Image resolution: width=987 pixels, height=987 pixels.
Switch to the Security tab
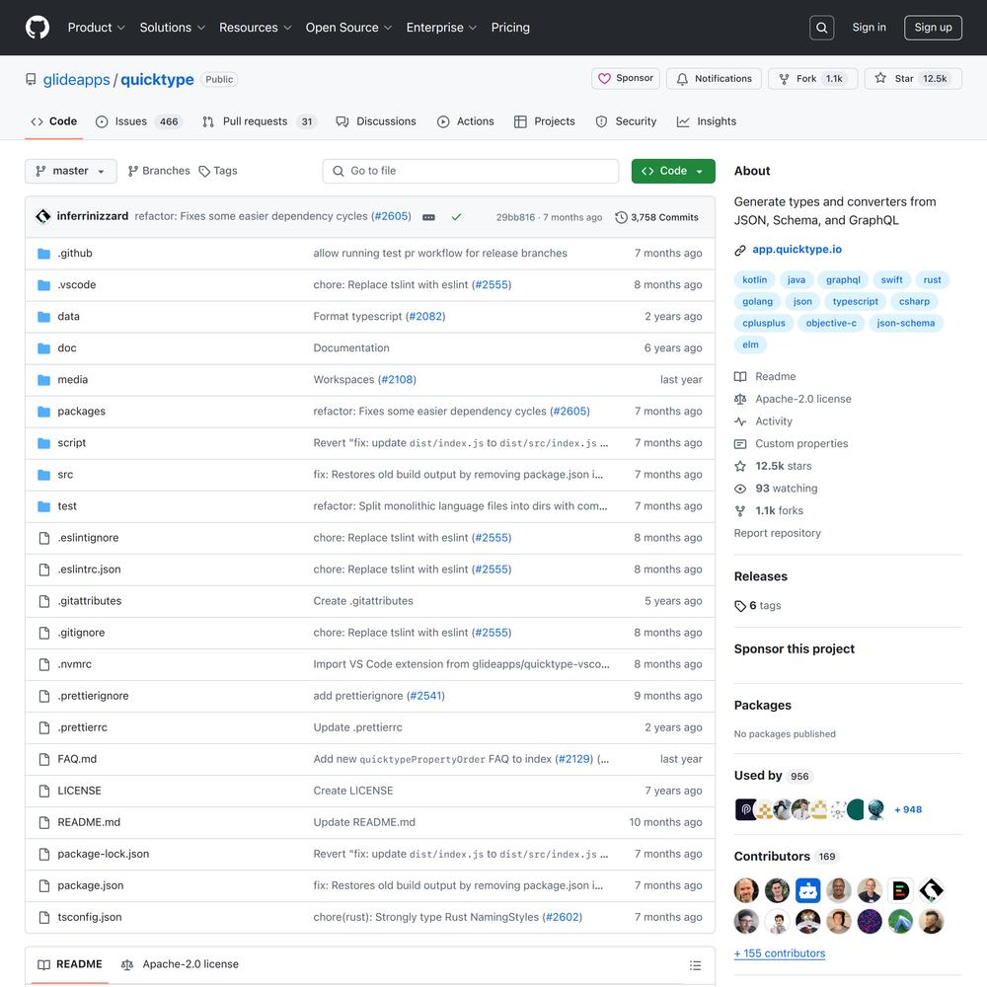click(x=627, y=121)
